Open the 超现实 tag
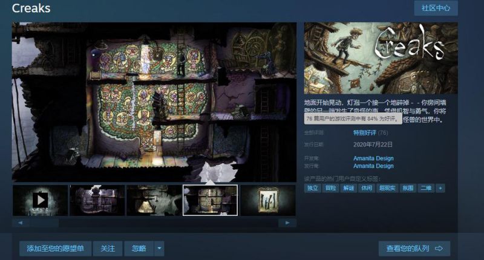This screenshot has width=484, height=260. click(x=387, y=188)
